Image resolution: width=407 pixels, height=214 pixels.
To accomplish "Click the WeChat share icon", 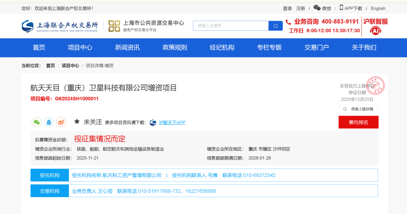I will pos(37,122).
